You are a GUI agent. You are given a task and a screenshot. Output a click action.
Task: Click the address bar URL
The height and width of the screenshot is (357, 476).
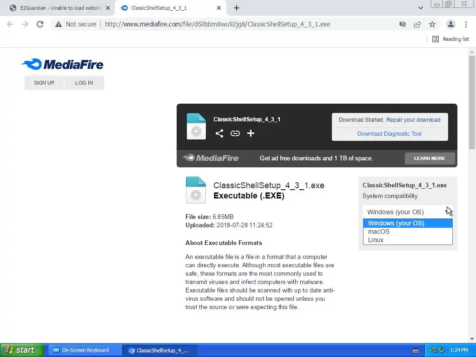point(218,24)
